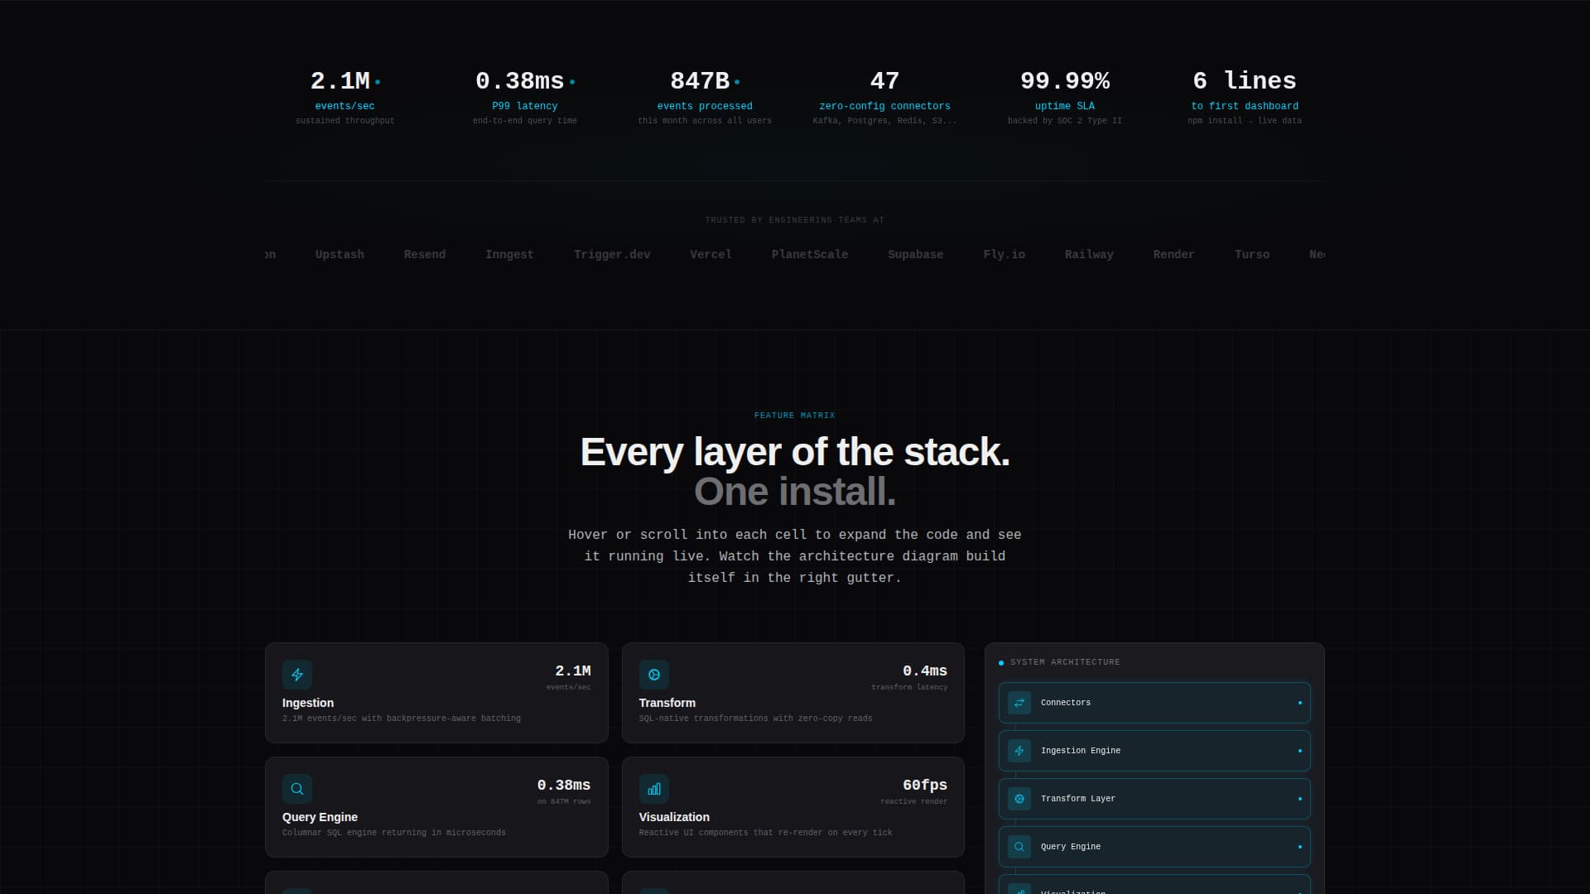Click the Query Engine search icon in architecture panel

[x=1019, y=847]
